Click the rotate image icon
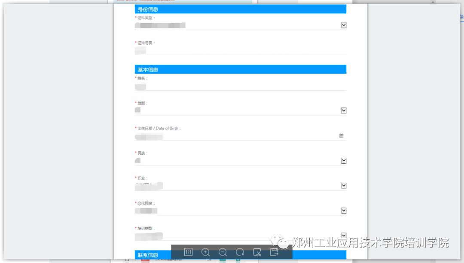Screen dimensions: 464x263 pos(240,252)
